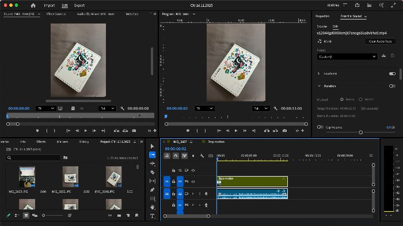
Task: Open timeline display settings wrench
Action: tap(202, 155)
